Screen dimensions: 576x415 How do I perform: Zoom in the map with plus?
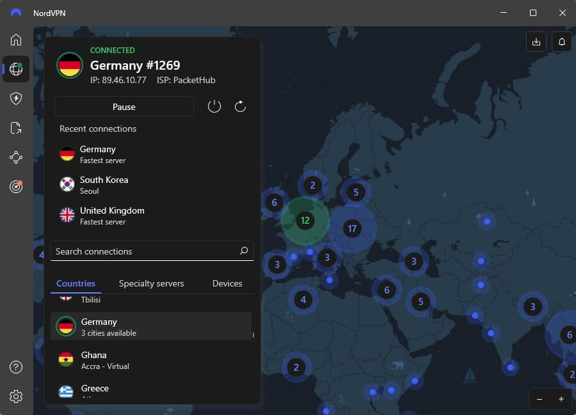coord(561,399)
